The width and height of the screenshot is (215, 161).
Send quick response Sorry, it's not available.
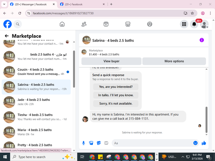[x=116, y=103]
